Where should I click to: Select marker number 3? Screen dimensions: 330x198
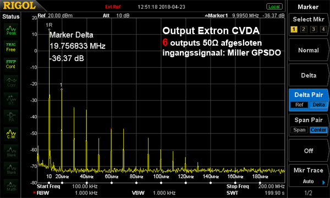[313, 29]
